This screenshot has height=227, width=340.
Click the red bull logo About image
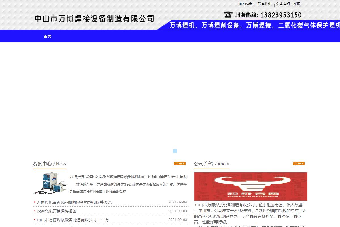251,186
